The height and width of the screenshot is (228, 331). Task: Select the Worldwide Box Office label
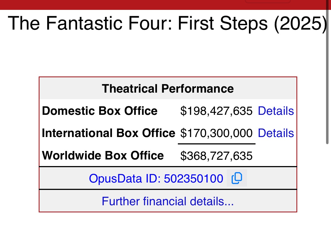pyautogui.click(x=103, y=156)
